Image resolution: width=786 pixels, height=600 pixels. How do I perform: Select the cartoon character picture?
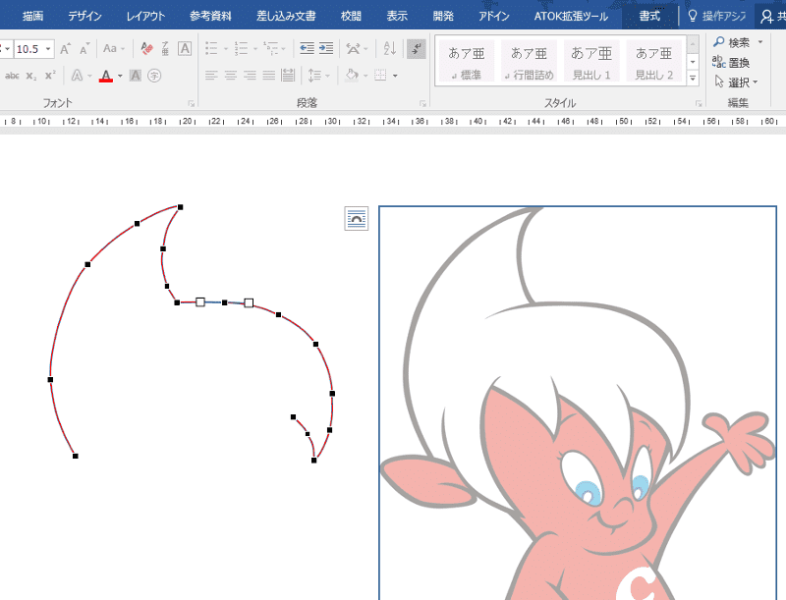pyautogui.click(x=578, y=403)
